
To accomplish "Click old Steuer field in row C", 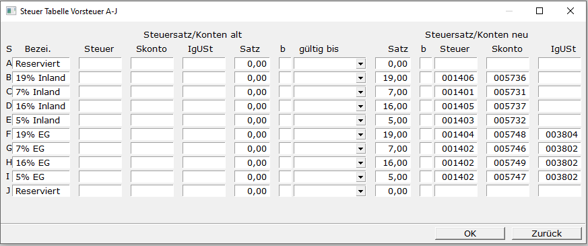I will 100,92.
